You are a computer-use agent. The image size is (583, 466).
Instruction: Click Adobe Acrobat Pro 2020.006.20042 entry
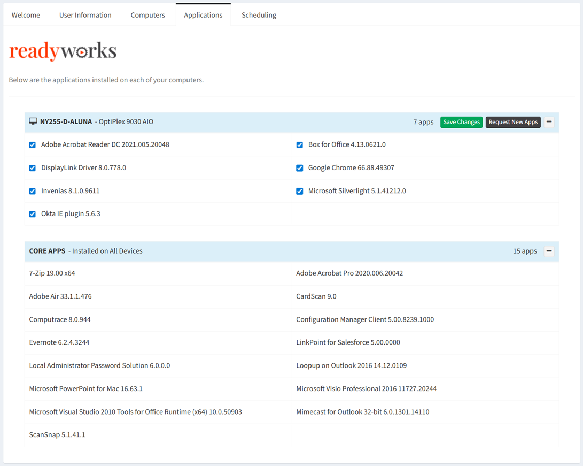coord(349,273)
